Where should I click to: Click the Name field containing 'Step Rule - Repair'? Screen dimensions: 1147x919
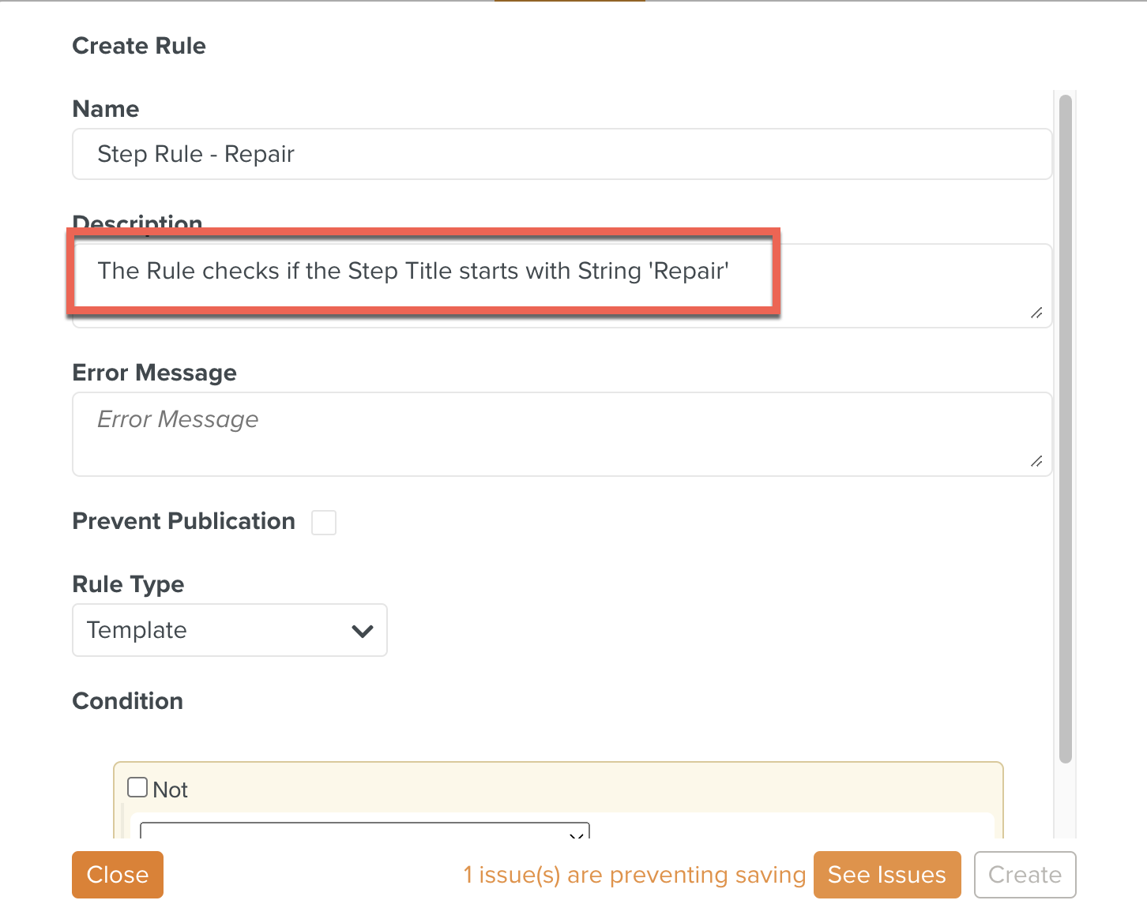[x=561, y=154]
